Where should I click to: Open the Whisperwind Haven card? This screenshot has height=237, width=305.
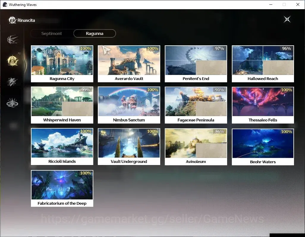[x=62, y=105]
